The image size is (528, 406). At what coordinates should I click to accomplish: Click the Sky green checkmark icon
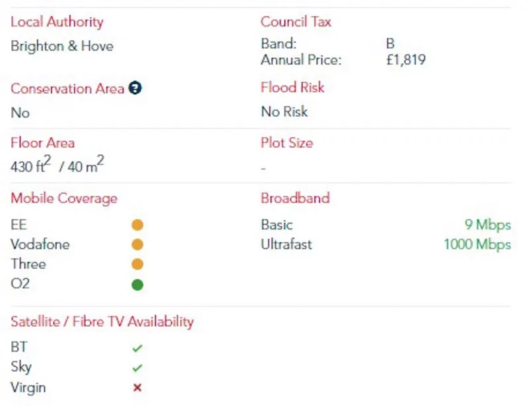[x=137, y=368]
